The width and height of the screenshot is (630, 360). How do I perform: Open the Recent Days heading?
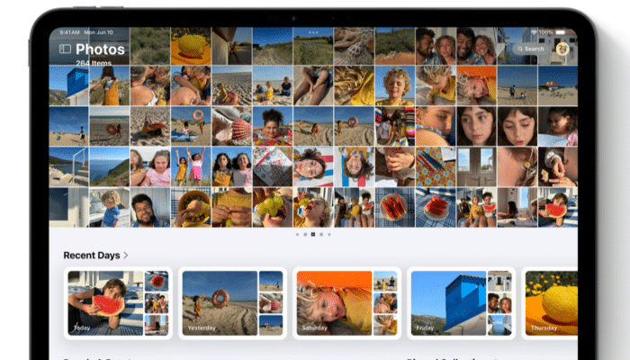(92, 255)
